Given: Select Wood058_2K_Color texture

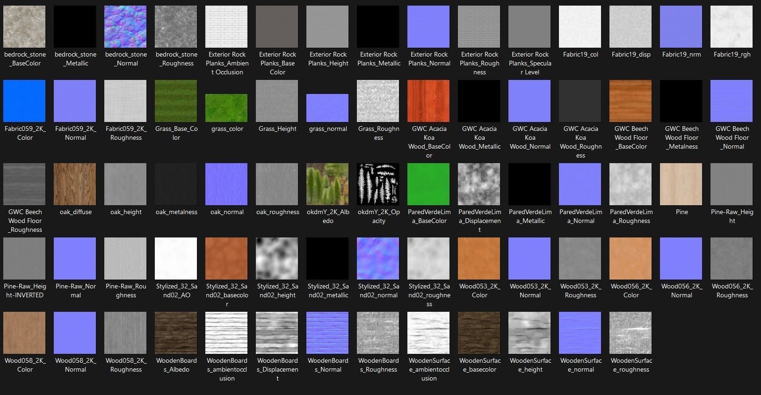Looking at the screenshot, I should [24, 333].
